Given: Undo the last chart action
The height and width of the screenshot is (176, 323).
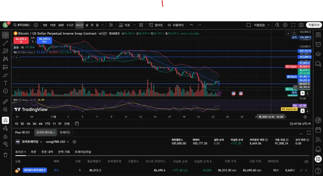Looking at the screenshot, I should (x=192, y=25).
